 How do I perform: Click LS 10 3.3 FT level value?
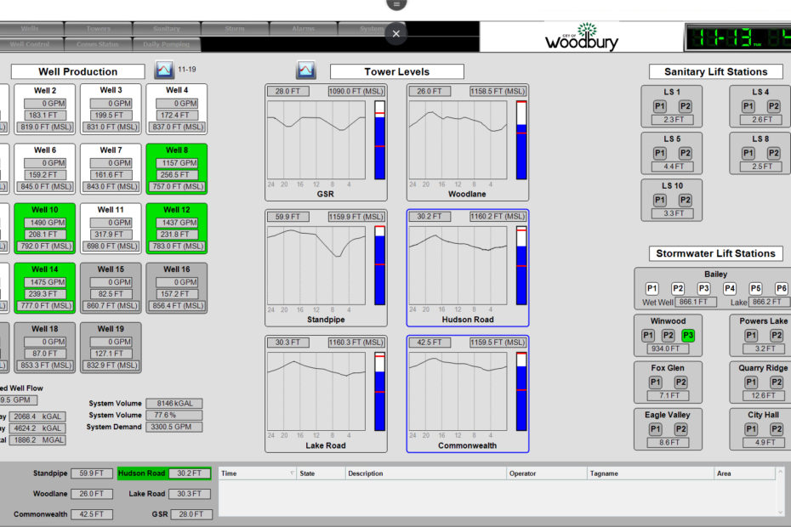click(x=673, y=213)
